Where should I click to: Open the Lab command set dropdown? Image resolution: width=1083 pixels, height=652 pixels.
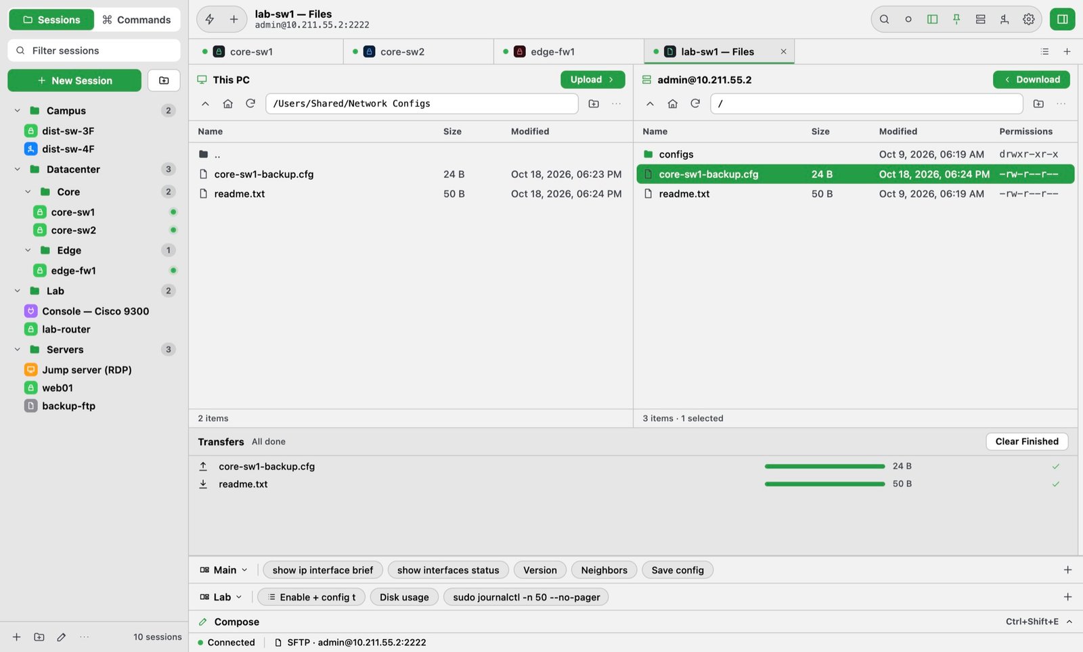221,597
